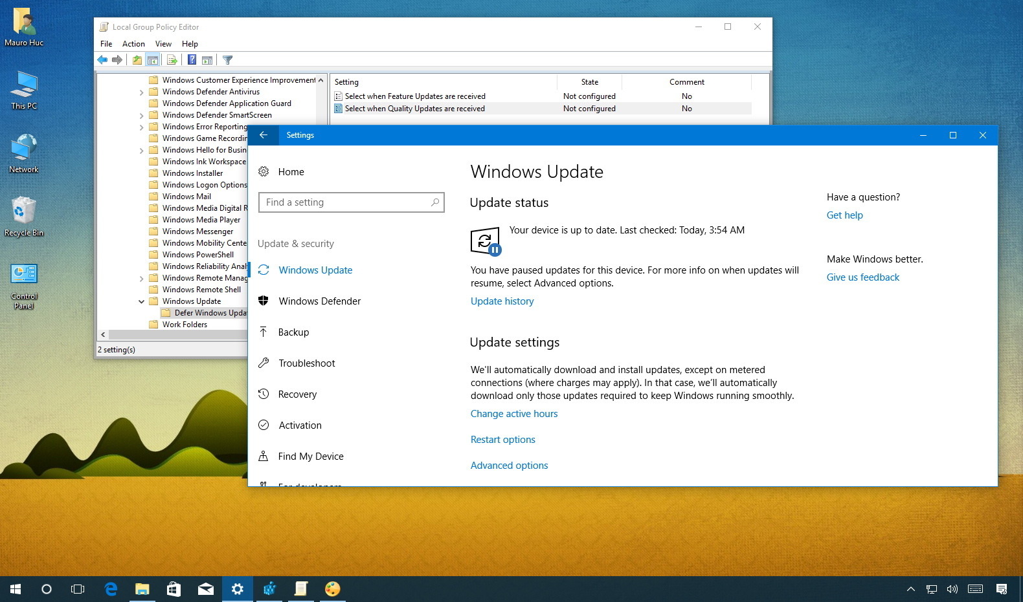Open Microsoft Store from taskbar
1023x602 pixels.
click(x=174, y=589)
